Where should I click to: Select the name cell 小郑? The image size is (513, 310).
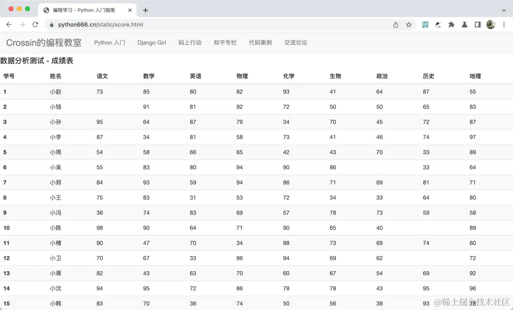(x=56, y=182)
